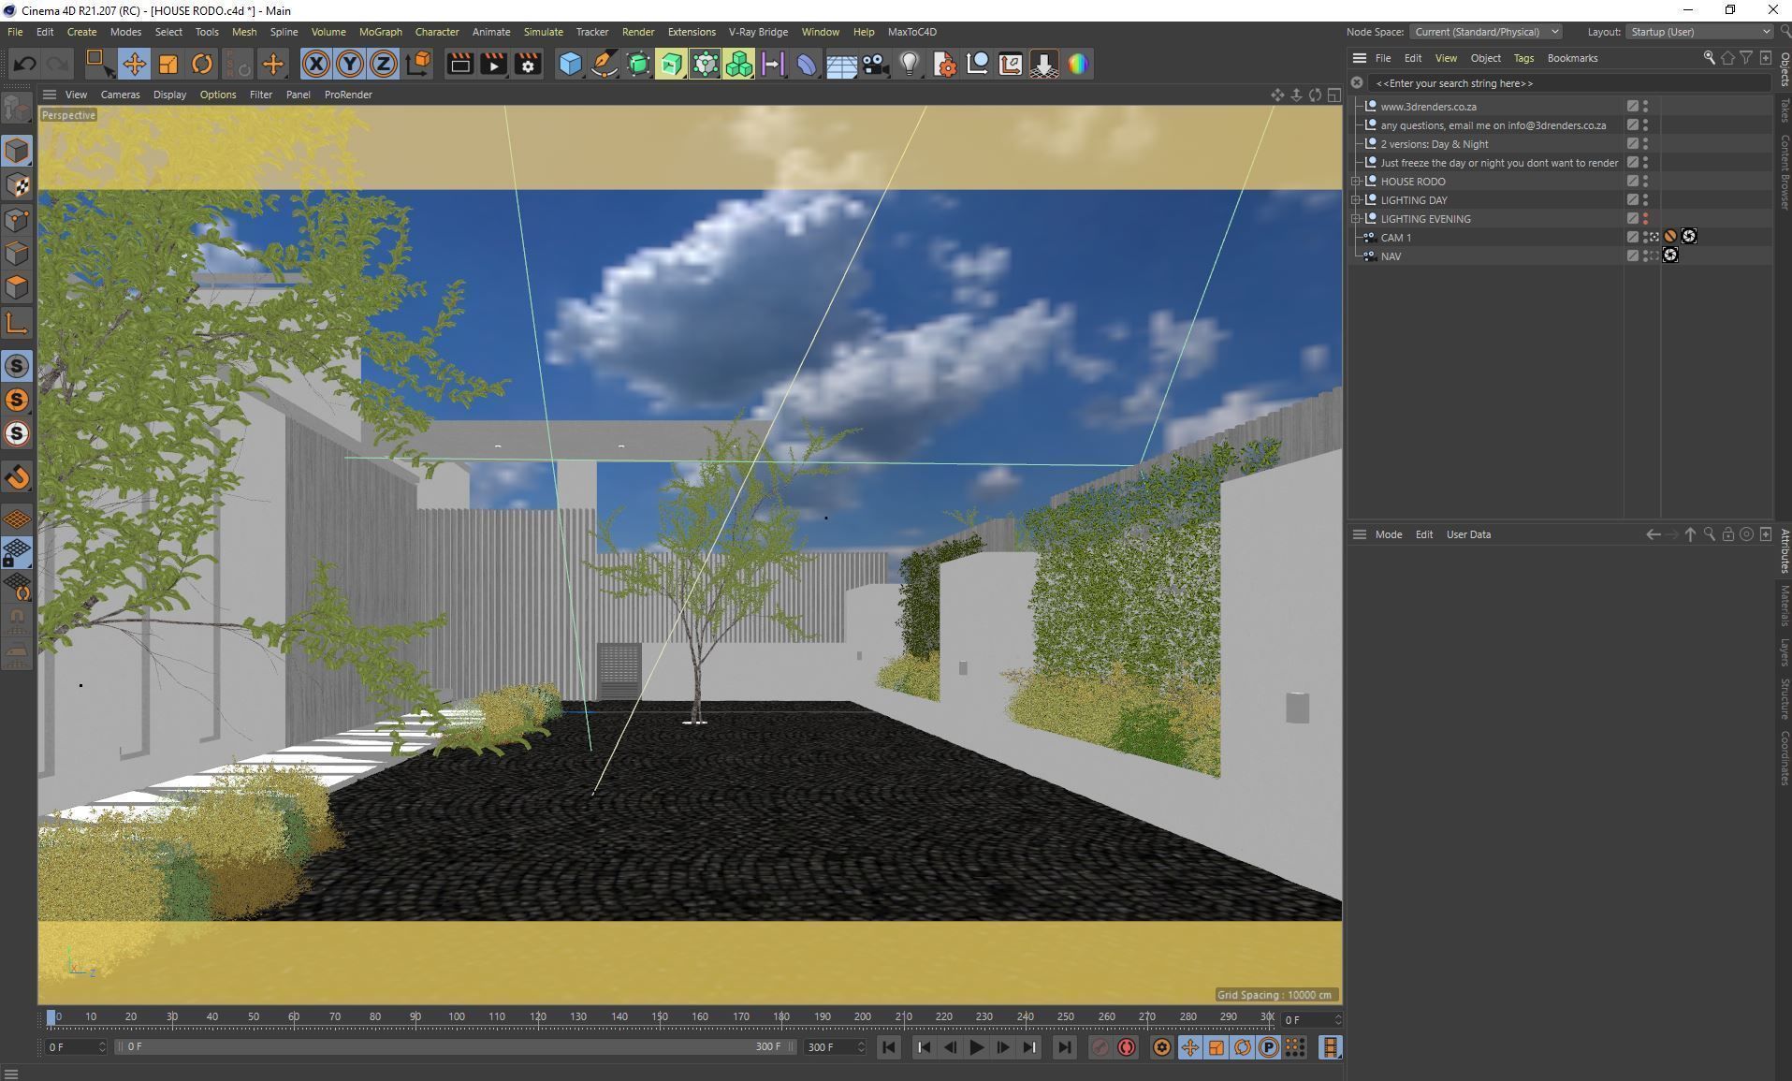Viewport: 1792px width, 1081px height.
Task: Click the Bend deformer icon
Action: 807,64
